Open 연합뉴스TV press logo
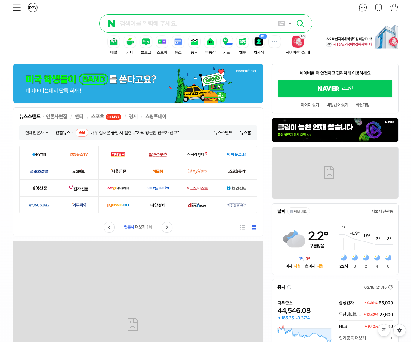The height and width of the screenshot is (342, 411). pyautogui.click(x=79, y=154)
